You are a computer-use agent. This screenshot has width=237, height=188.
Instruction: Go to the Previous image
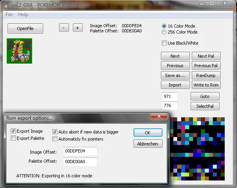pos(175,66)
